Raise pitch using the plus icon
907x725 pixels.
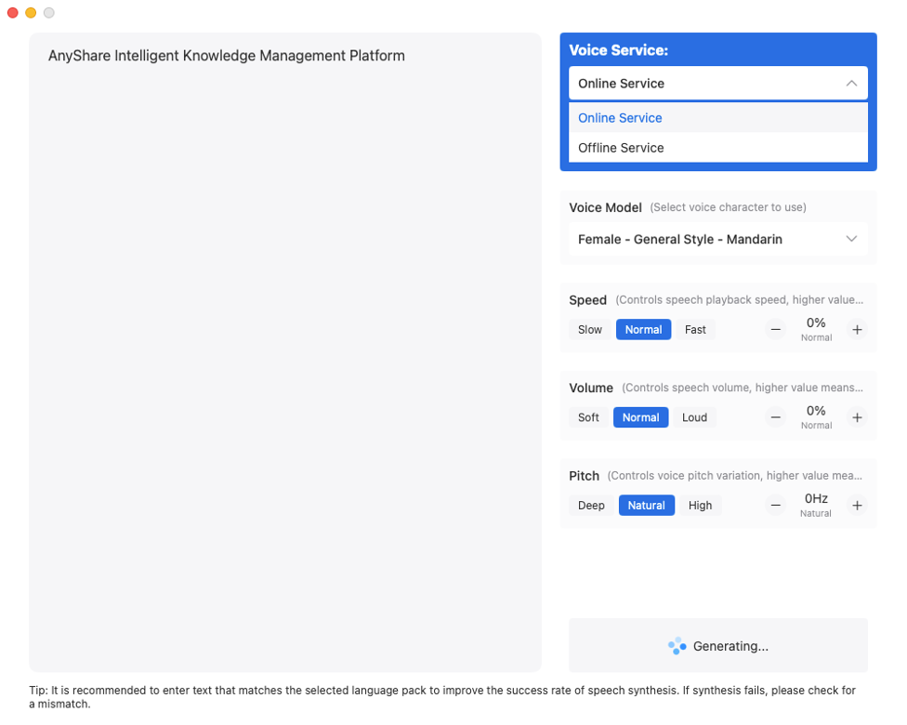click(857, 506)
